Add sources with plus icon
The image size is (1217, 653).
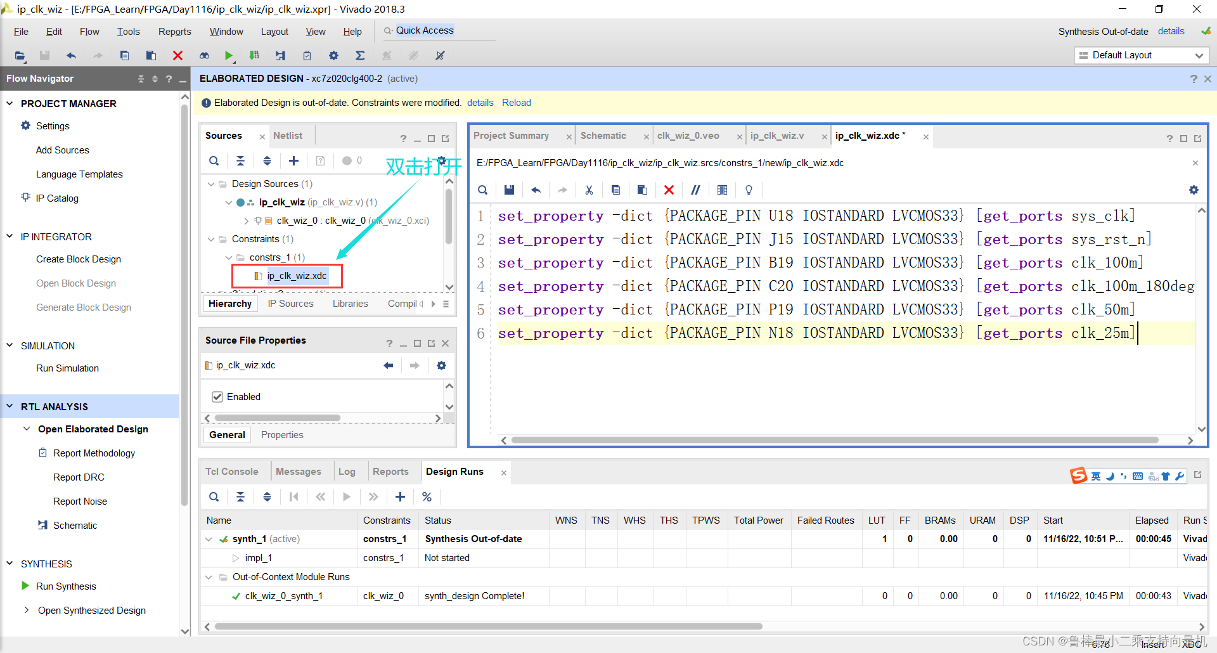[x=293, y=161]
